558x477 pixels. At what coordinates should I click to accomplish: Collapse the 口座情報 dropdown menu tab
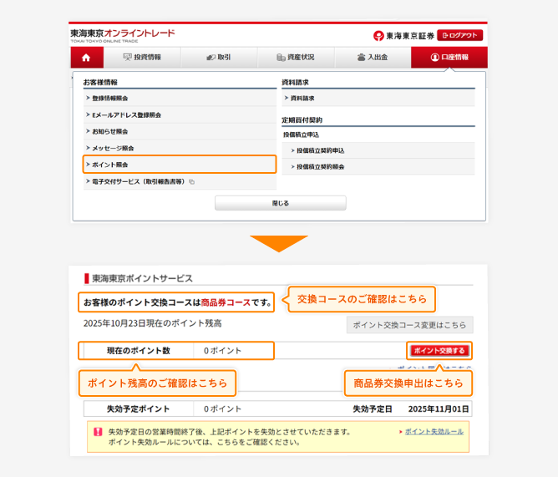click(449, 58)
